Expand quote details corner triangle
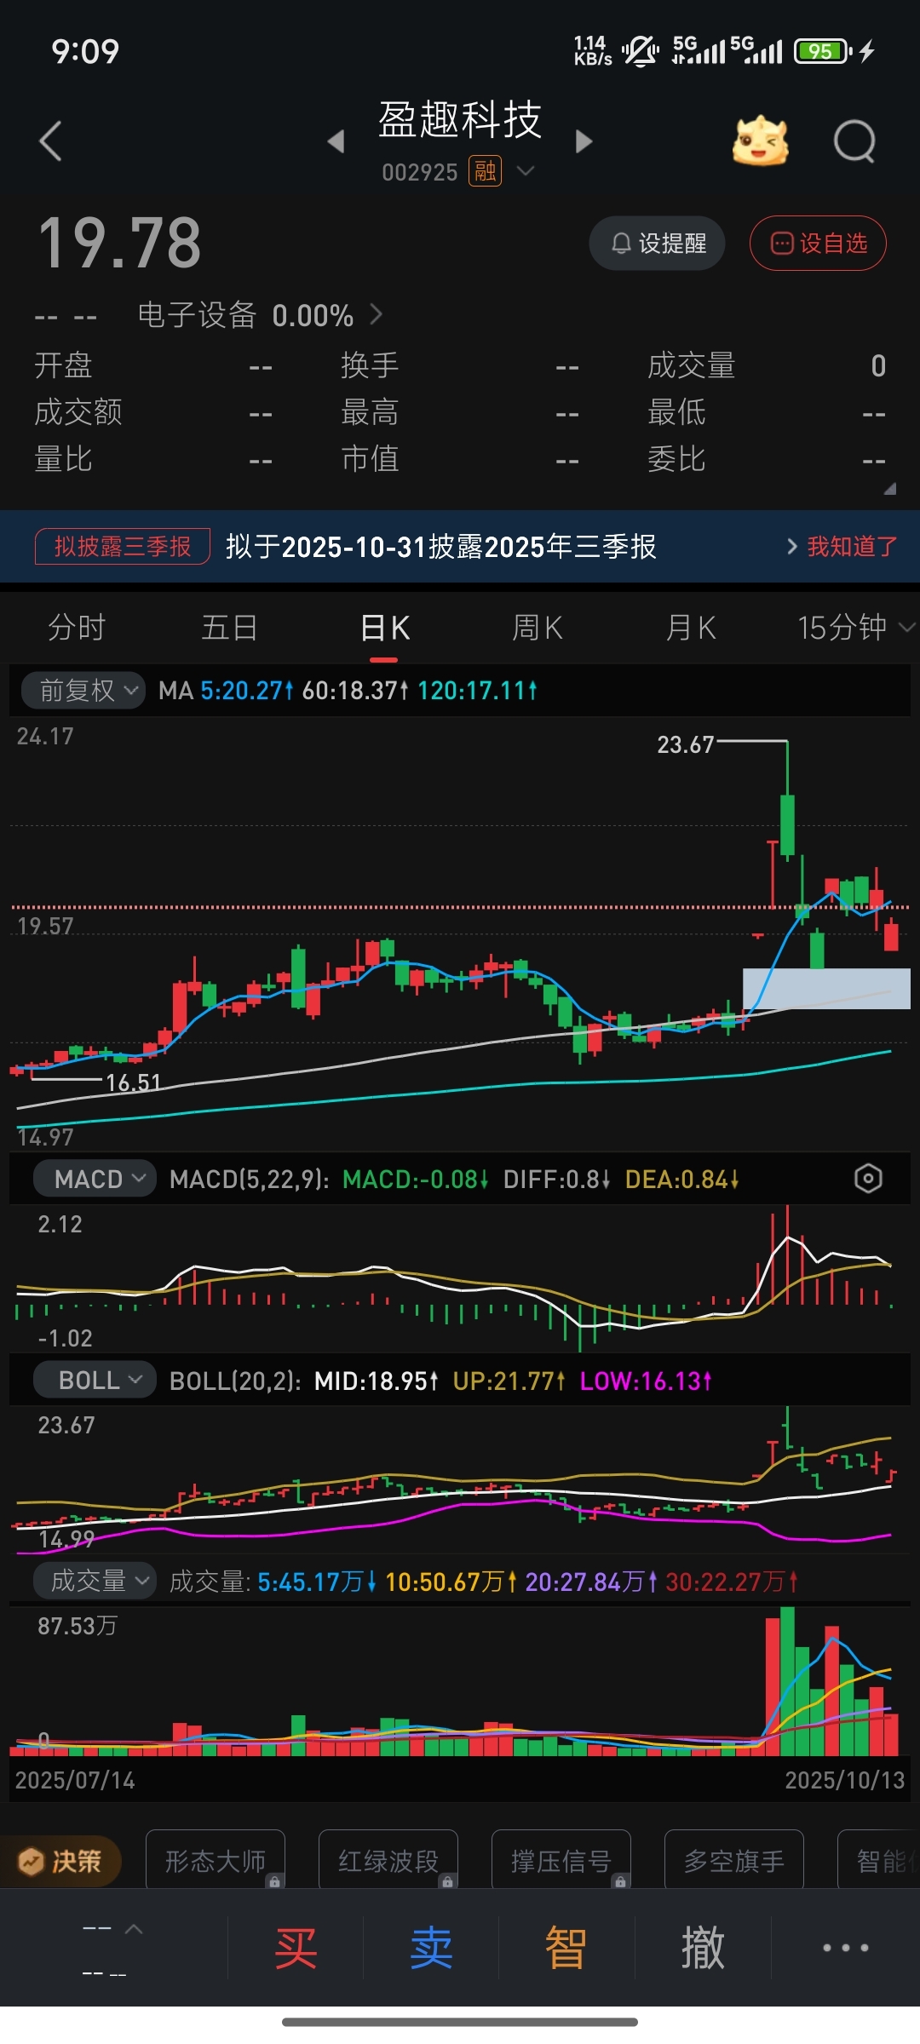 click(889, 488)
